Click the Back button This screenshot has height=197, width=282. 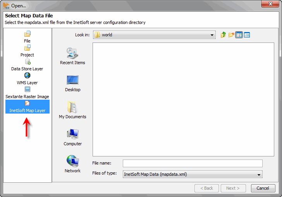(206, 188)
